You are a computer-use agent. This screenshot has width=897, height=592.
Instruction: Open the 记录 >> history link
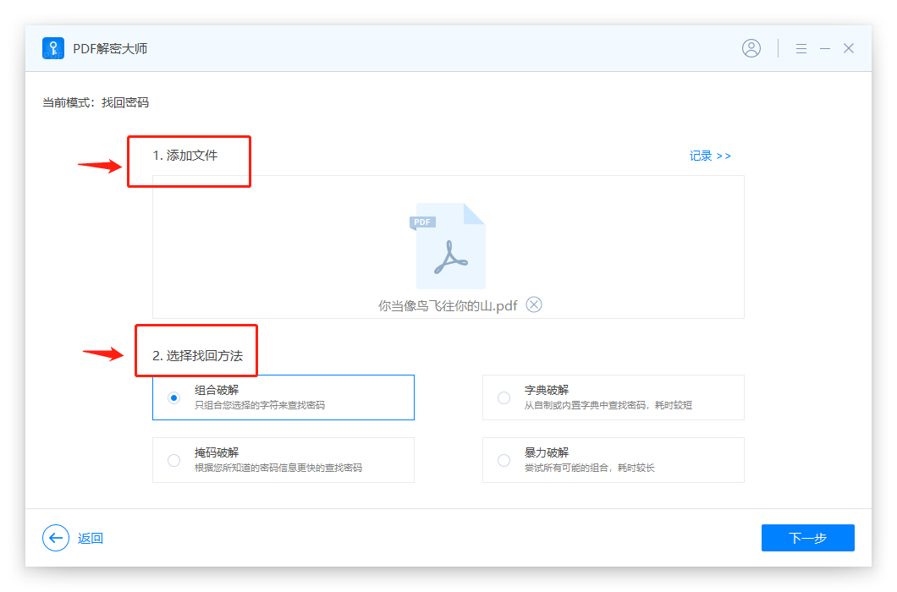coord(710,156)
